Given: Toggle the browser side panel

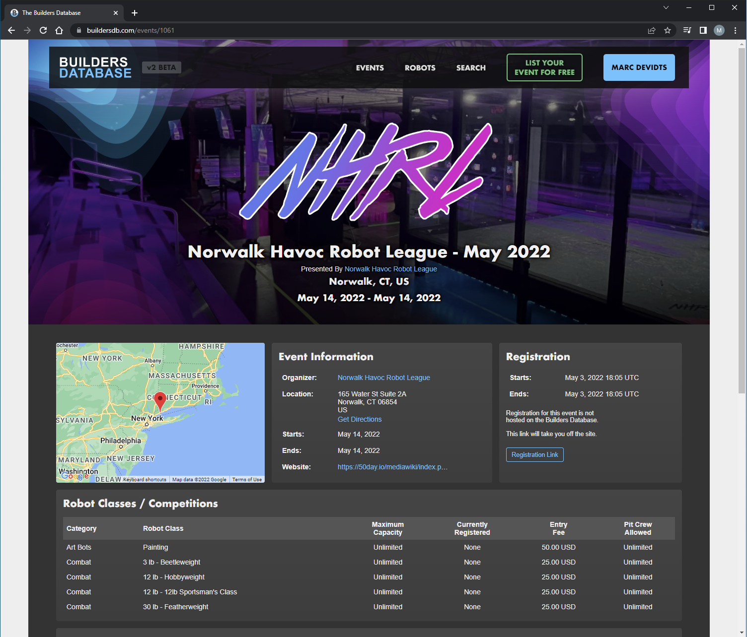Looking at the screenshot, I should pos(703,30).
